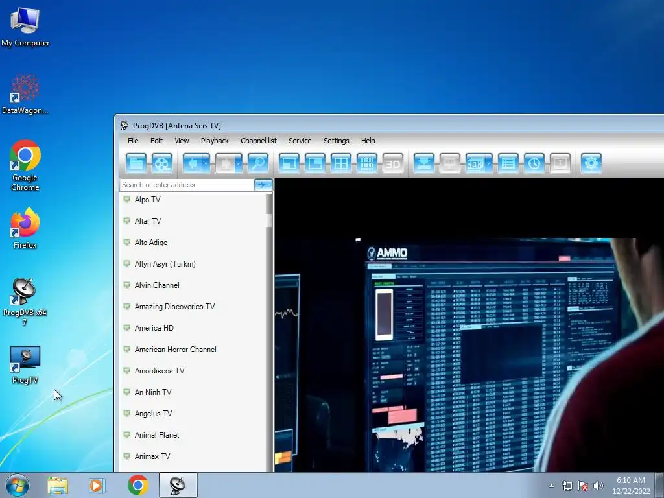Click the forward arrow toolbar button
The image size is (664, 498).
pos(225,163)
